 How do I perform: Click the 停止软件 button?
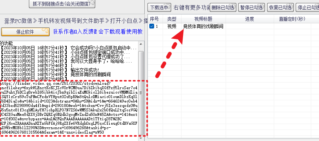click(x=26, y=32)
